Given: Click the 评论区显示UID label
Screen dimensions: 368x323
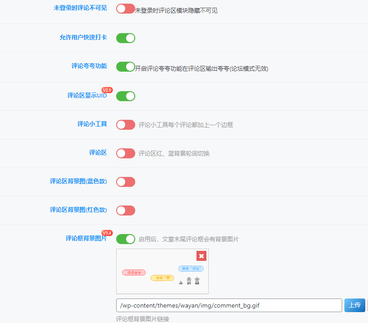Looking at the screenshot, I should (x=87, y=95).
